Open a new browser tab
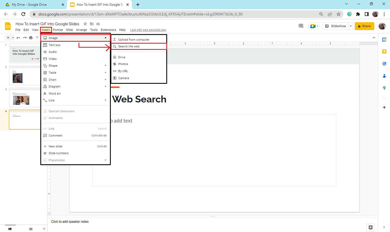This screenshot has height=232, width=390. 138,5
